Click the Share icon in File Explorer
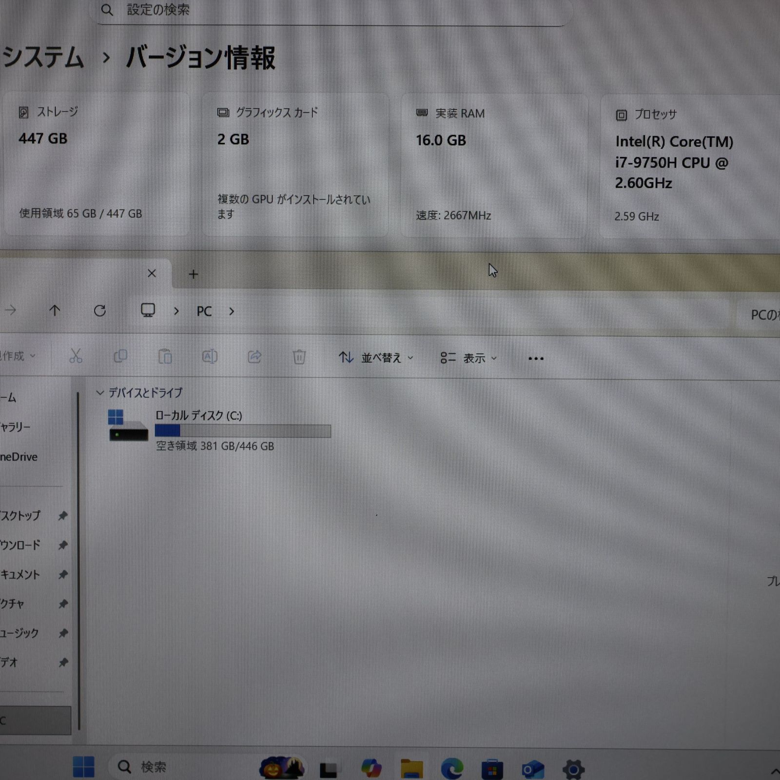Image resolution: width=780 pixels, height=780 pixels. [x=254, y=357]
